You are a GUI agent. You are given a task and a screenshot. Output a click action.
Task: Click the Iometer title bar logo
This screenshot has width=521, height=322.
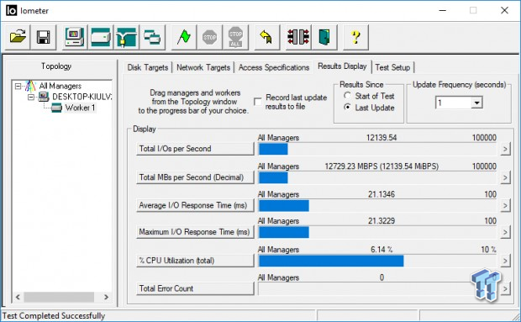11,11
